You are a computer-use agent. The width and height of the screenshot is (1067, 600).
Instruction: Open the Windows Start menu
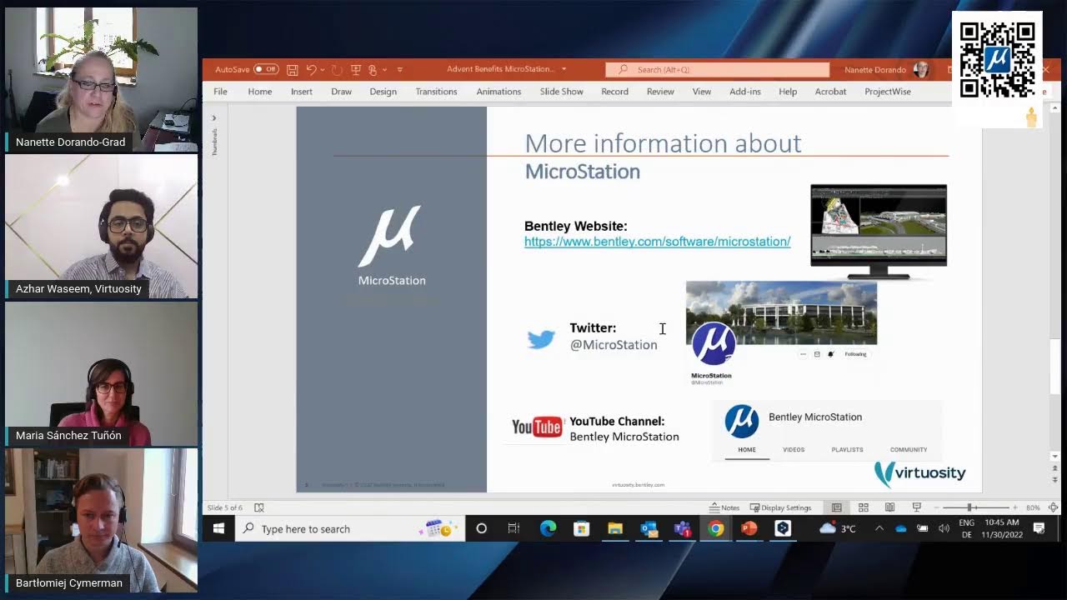coord(218,528)
